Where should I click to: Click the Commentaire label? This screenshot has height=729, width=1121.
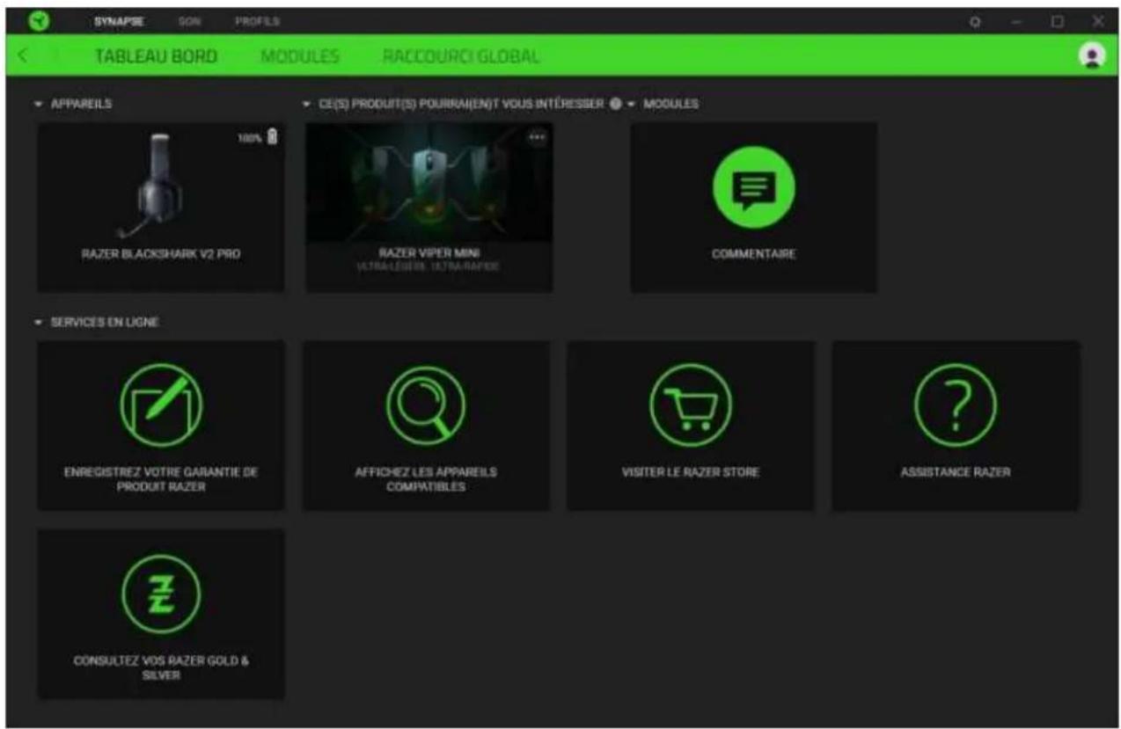pyautogui.click(x=753, y=254)
